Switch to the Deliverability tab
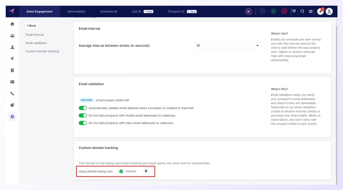 point(76,11)
